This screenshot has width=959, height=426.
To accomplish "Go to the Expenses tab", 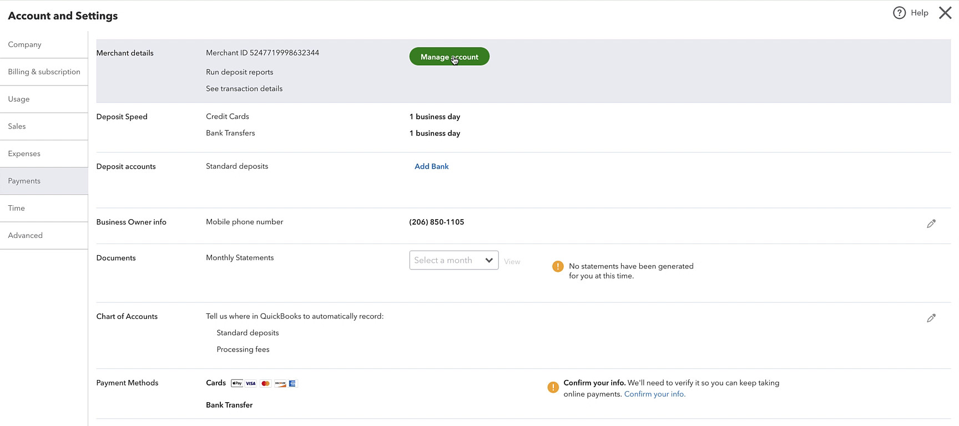I will tap(44, 154).
